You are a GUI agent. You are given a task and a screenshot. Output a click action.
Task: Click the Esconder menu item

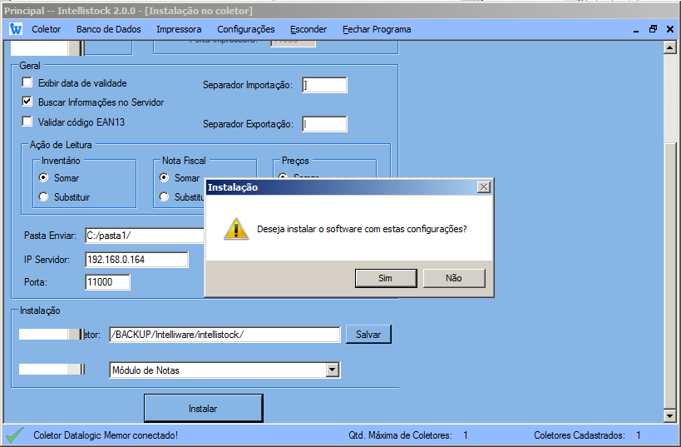[308, 29]
